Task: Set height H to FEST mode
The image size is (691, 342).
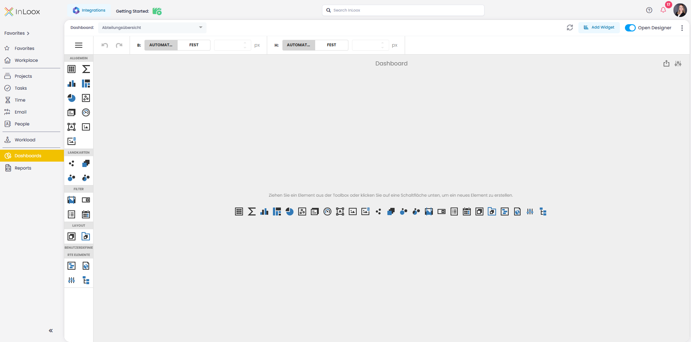Action: (x=331, y=45)
